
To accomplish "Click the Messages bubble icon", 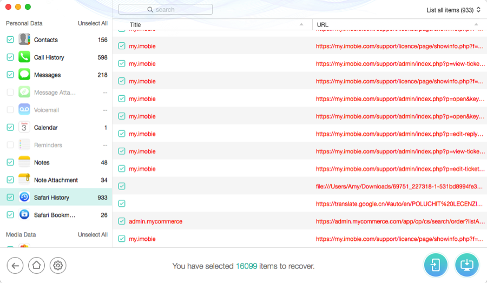I will pyautogui.click(x=24, y=75).
